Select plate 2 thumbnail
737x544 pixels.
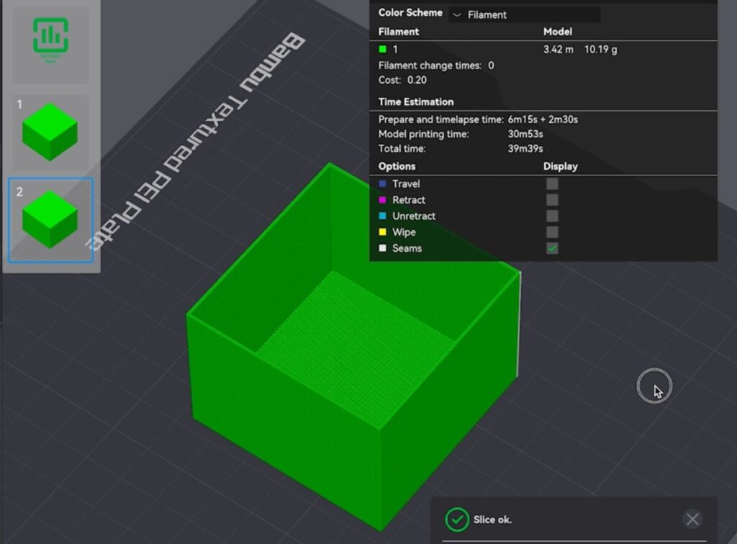tap(50, 219)
